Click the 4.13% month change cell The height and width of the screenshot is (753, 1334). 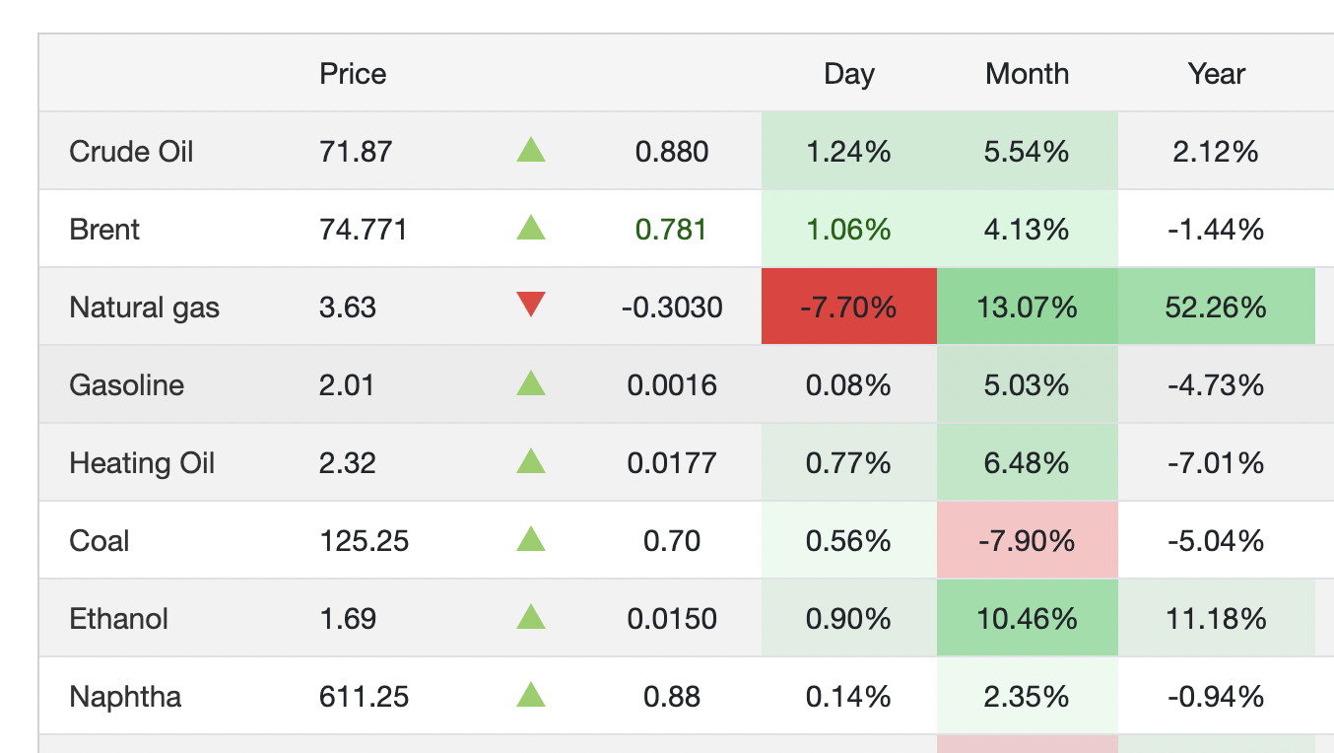(1028, 229)
